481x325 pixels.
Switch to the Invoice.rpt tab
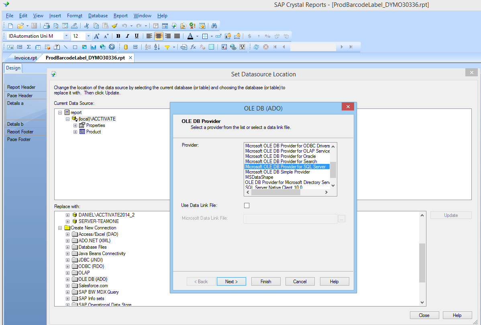coord(25,58)
